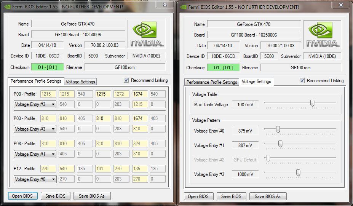Click green Checksum field in left window
Viewport: 353px width, 206px height.
(47, 67)
